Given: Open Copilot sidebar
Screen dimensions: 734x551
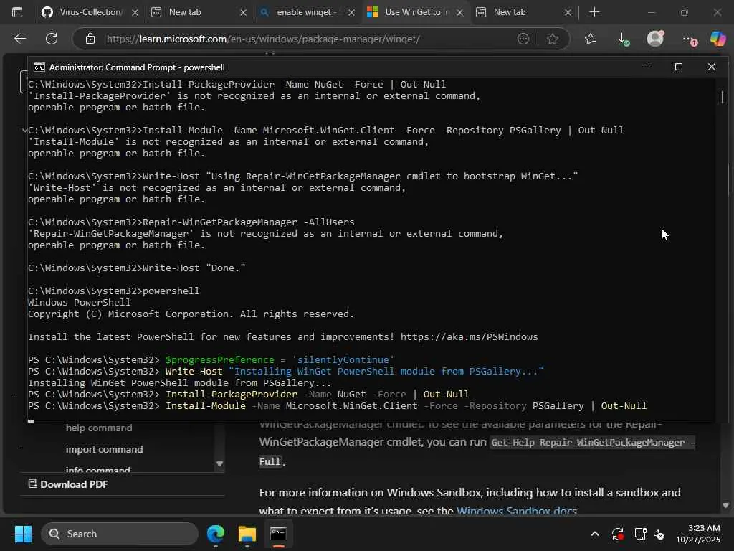Looking at the screenshot, I should [718, 39].
